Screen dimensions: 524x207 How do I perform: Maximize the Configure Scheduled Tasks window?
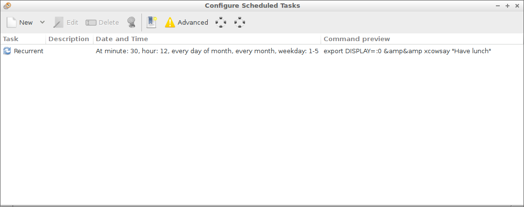(508, 5)
